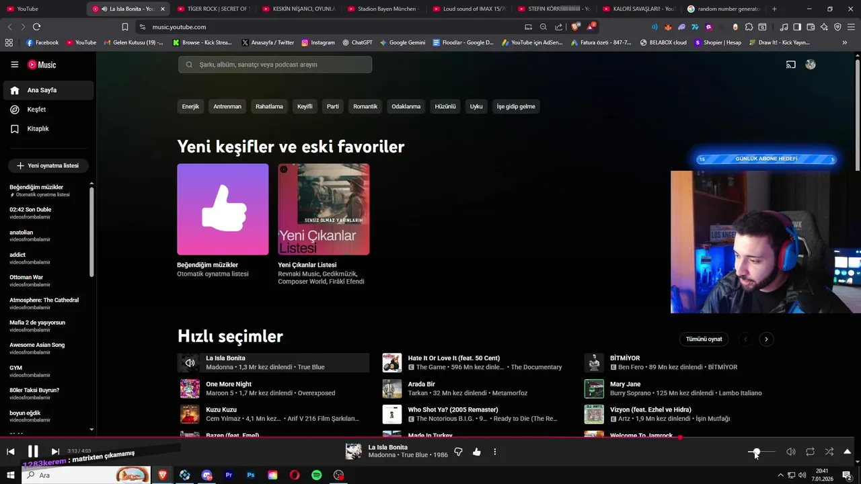Mute the player volume speaker
This screenshot has width=861, height=484.
tap(791, 452)
